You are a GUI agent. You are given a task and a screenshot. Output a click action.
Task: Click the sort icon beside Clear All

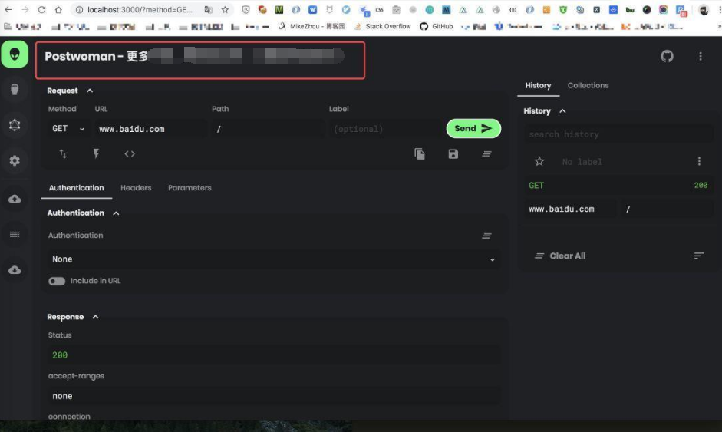click(x=699, y=256)
